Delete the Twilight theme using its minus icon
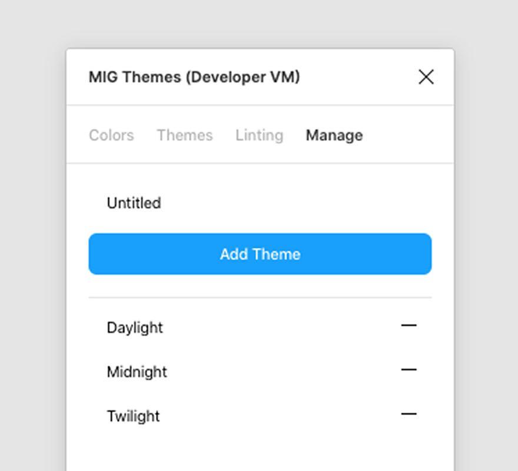 click(409, 414)
